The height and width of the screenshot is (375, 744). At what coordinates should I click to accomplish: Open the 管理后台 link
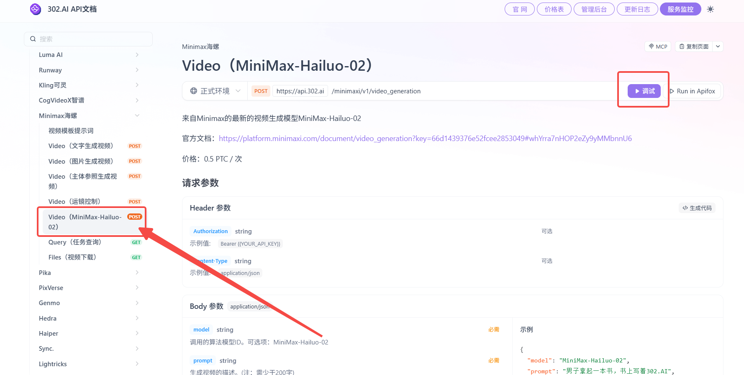click(594, 9)
